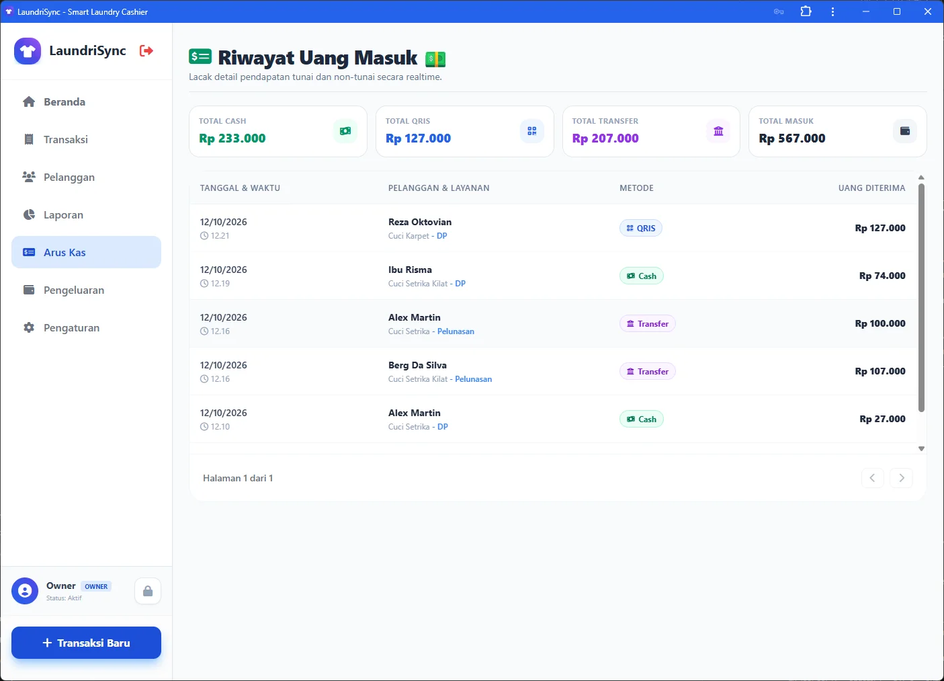The height and width of the screenshot is (681, 944).
Task: Open Pengeluaran page
Action: pyautogui.click(x=86, y=290)
